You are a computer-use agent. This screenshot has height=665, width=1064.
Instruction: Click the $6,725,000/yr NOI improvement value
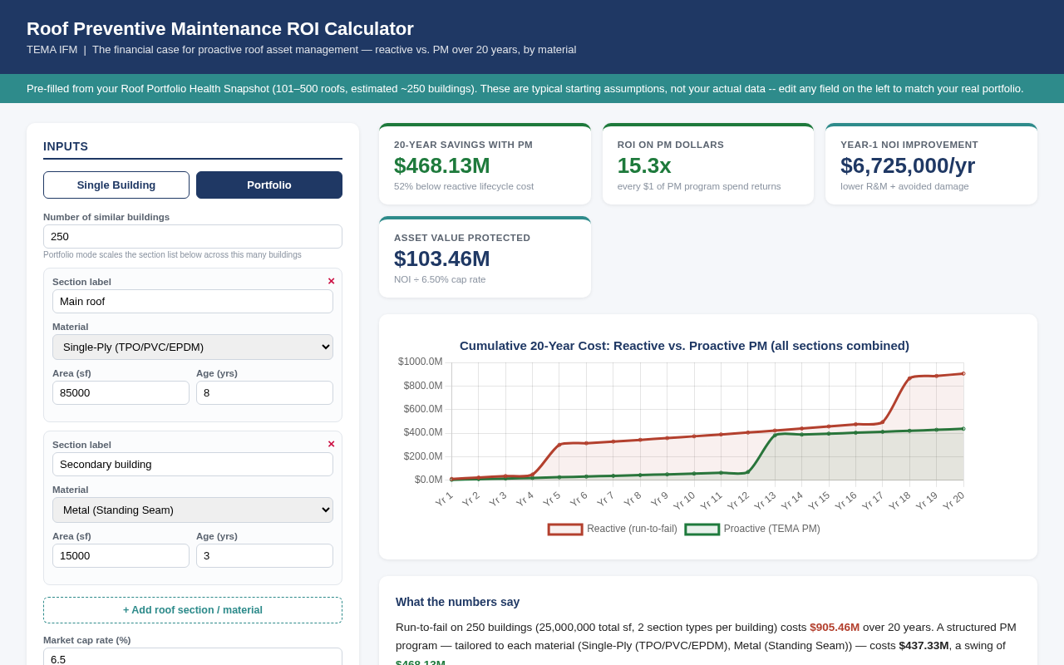[908, 165]
